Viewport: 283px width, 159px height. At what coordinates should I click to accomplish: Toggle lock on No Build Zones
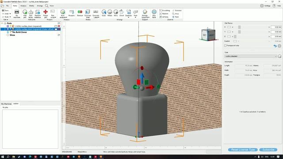[8, 32]
